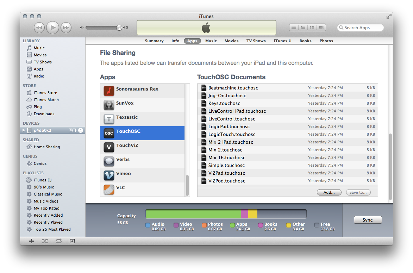The width and height of the screenshot is (413, 273).
Task: Click the Search Apps field
Action: pyautogui.click(x=360, y=28)
